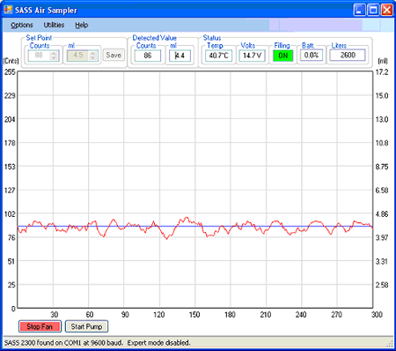
Task: Click the Set Point Counts spinner arrows
Action: point(54,56)
